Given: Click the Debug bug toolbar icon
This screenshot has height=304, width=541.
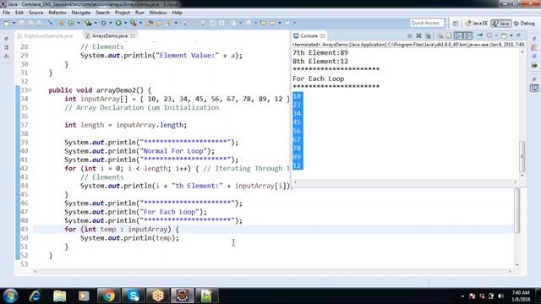Looking at the screenshot, I should coord(103,23).
